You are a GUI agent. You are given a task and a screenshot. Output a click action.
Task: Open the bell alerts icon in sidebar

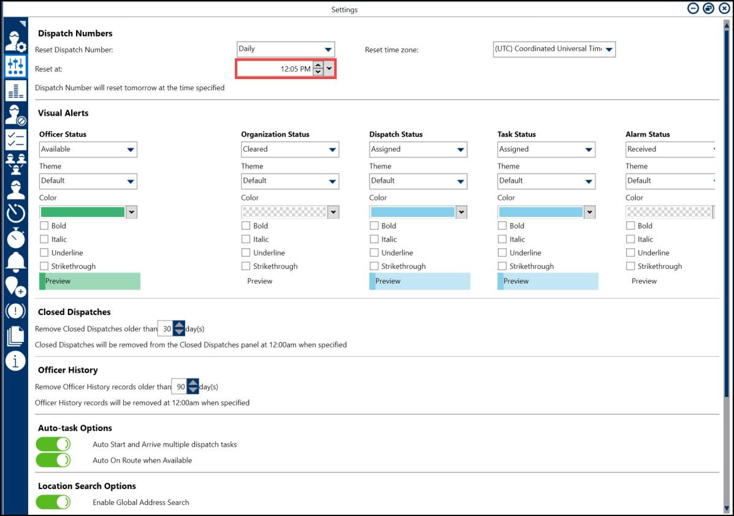[15, 262]
